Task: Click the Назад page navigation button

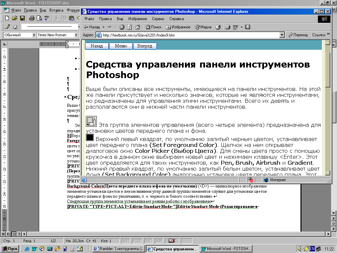Action: 97,46
